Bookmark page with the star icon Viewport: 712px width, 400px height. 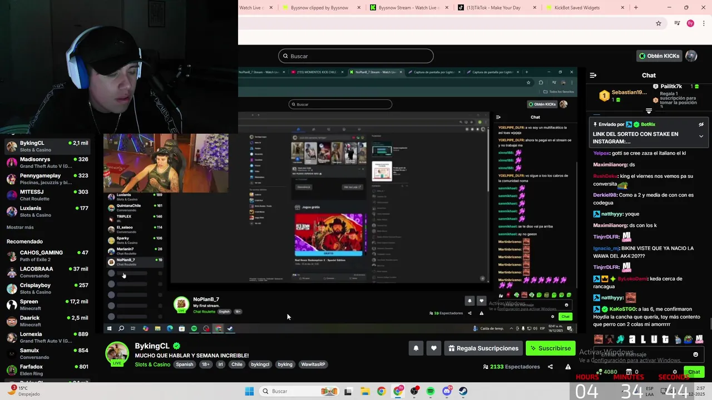pos(659,23)
